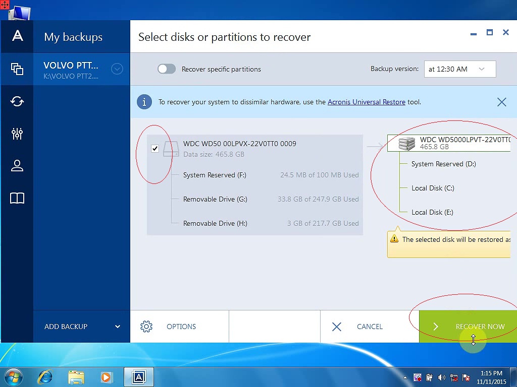Open the ADD BACKUP dropdown arrow
517x387 pixels.
117,327
